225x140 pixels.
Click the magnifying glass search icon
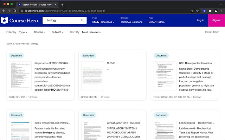[83, 20]
